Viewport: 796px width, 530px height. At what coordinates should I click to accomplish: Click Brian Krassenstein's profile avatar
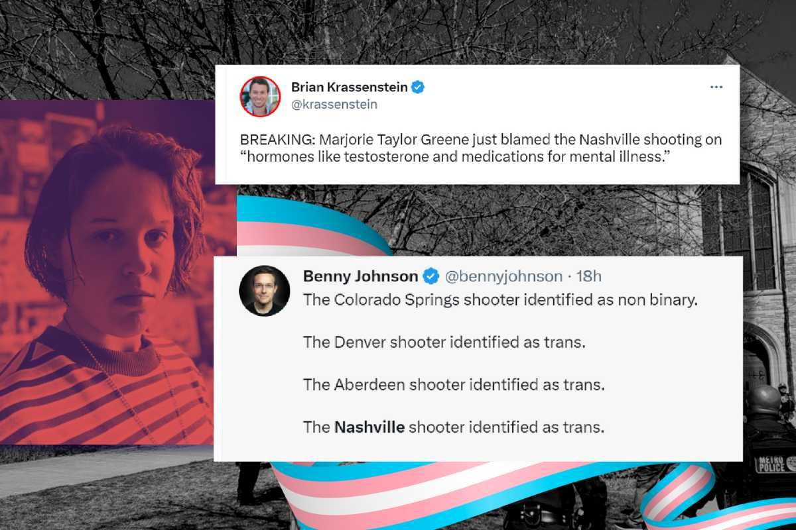pyautogui.click(x=260, y=96)
